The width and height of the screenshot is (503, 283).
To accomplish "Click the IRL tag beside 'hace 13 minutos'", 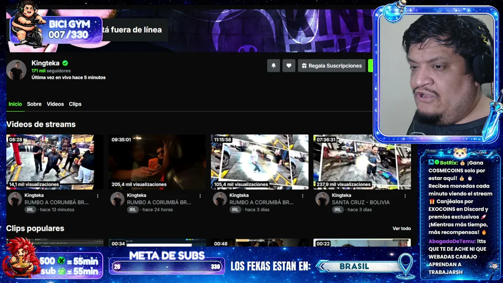I will pyautogui.click(x=30, y=209).
